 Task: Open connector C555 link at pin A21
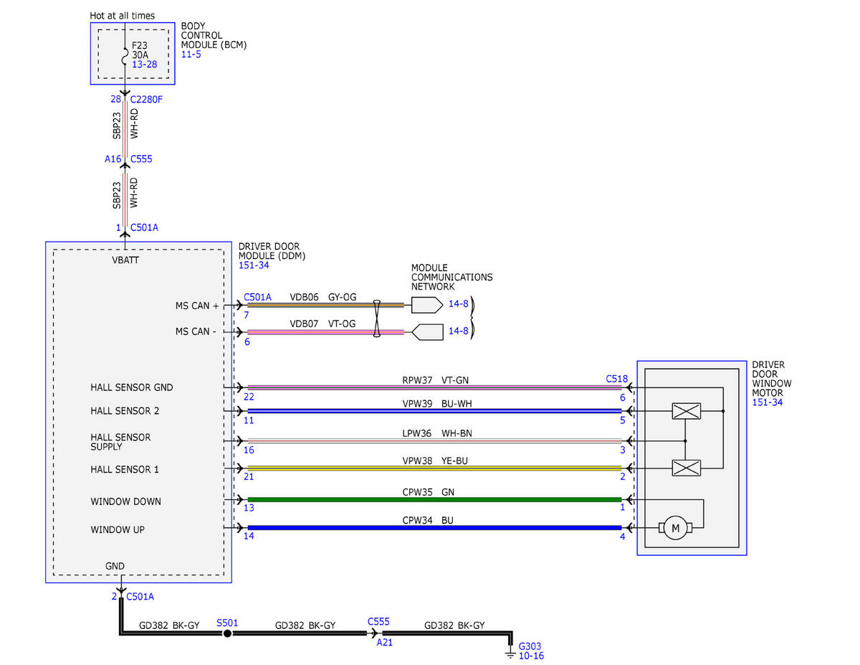click(378, 622)
